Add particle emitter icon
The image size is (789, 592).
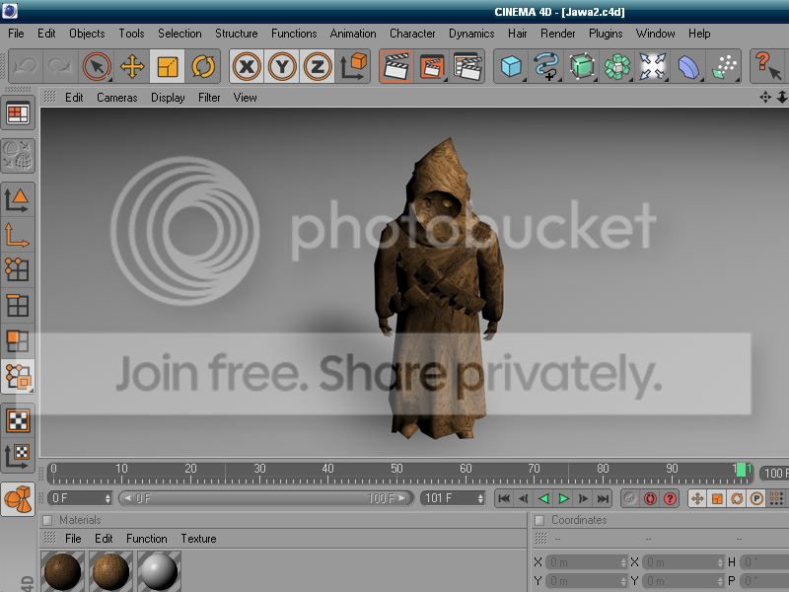[724, 66]
